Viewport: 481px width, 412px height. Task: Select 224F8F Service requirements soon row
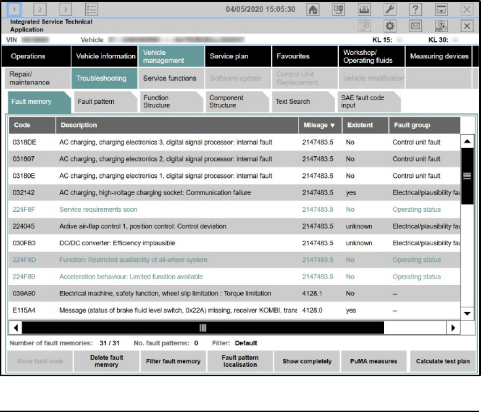click(x=234, y=210)
